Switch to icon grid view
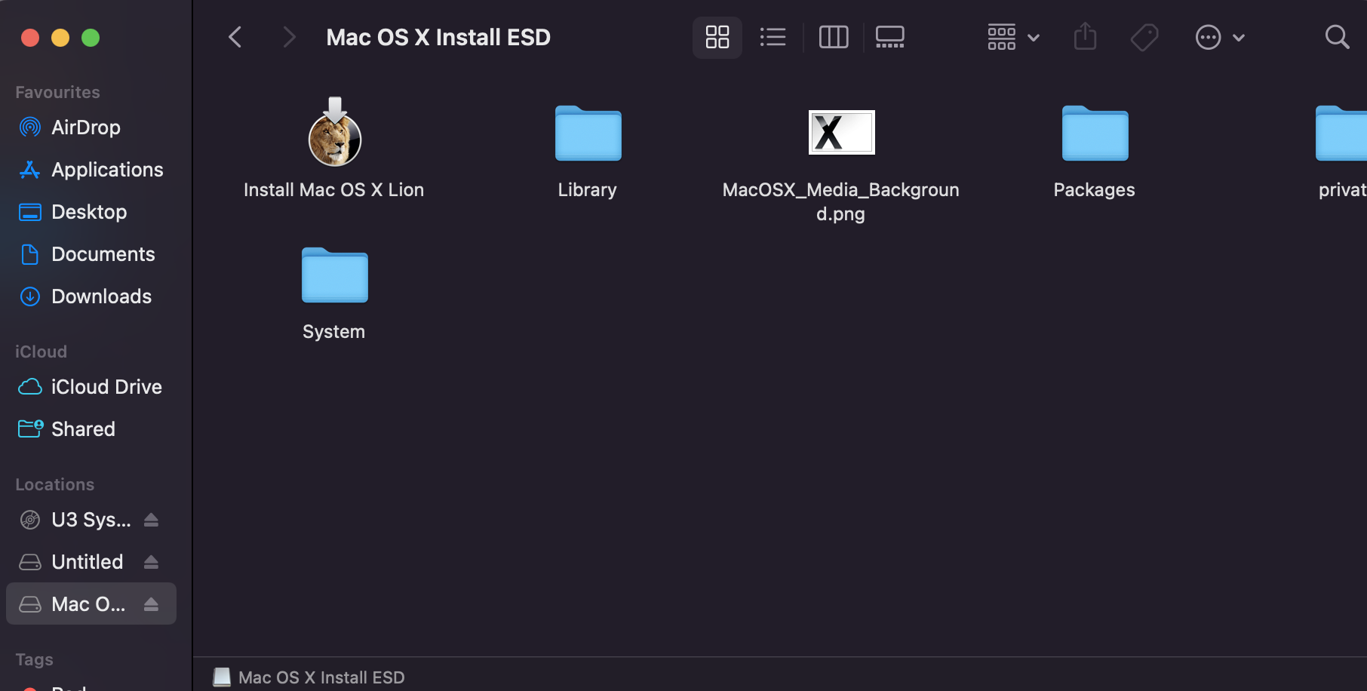1367x691 pixels. click(x=717, y=37)
